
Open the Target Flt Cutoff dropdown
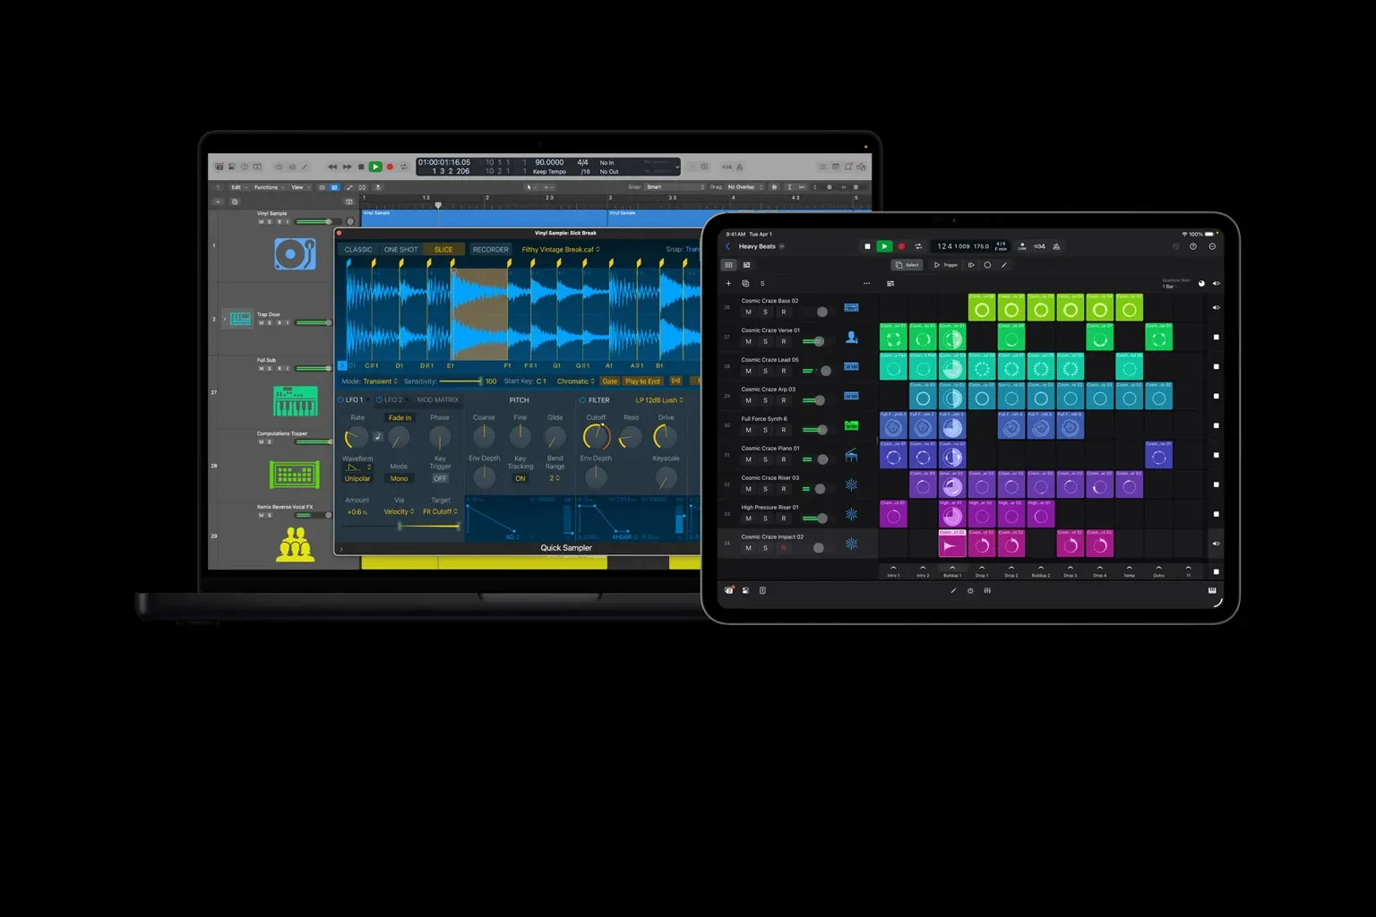click(440, 512)
